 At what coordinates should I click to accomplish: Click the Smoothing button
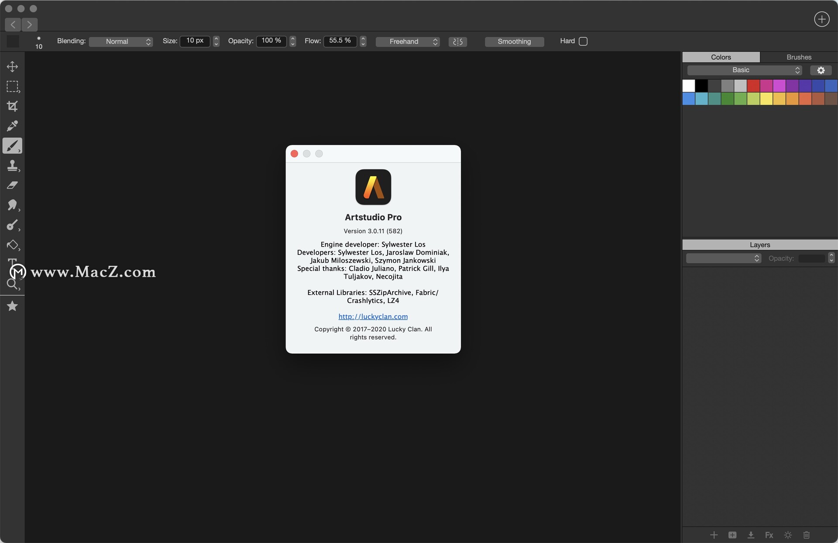[514, 41]
